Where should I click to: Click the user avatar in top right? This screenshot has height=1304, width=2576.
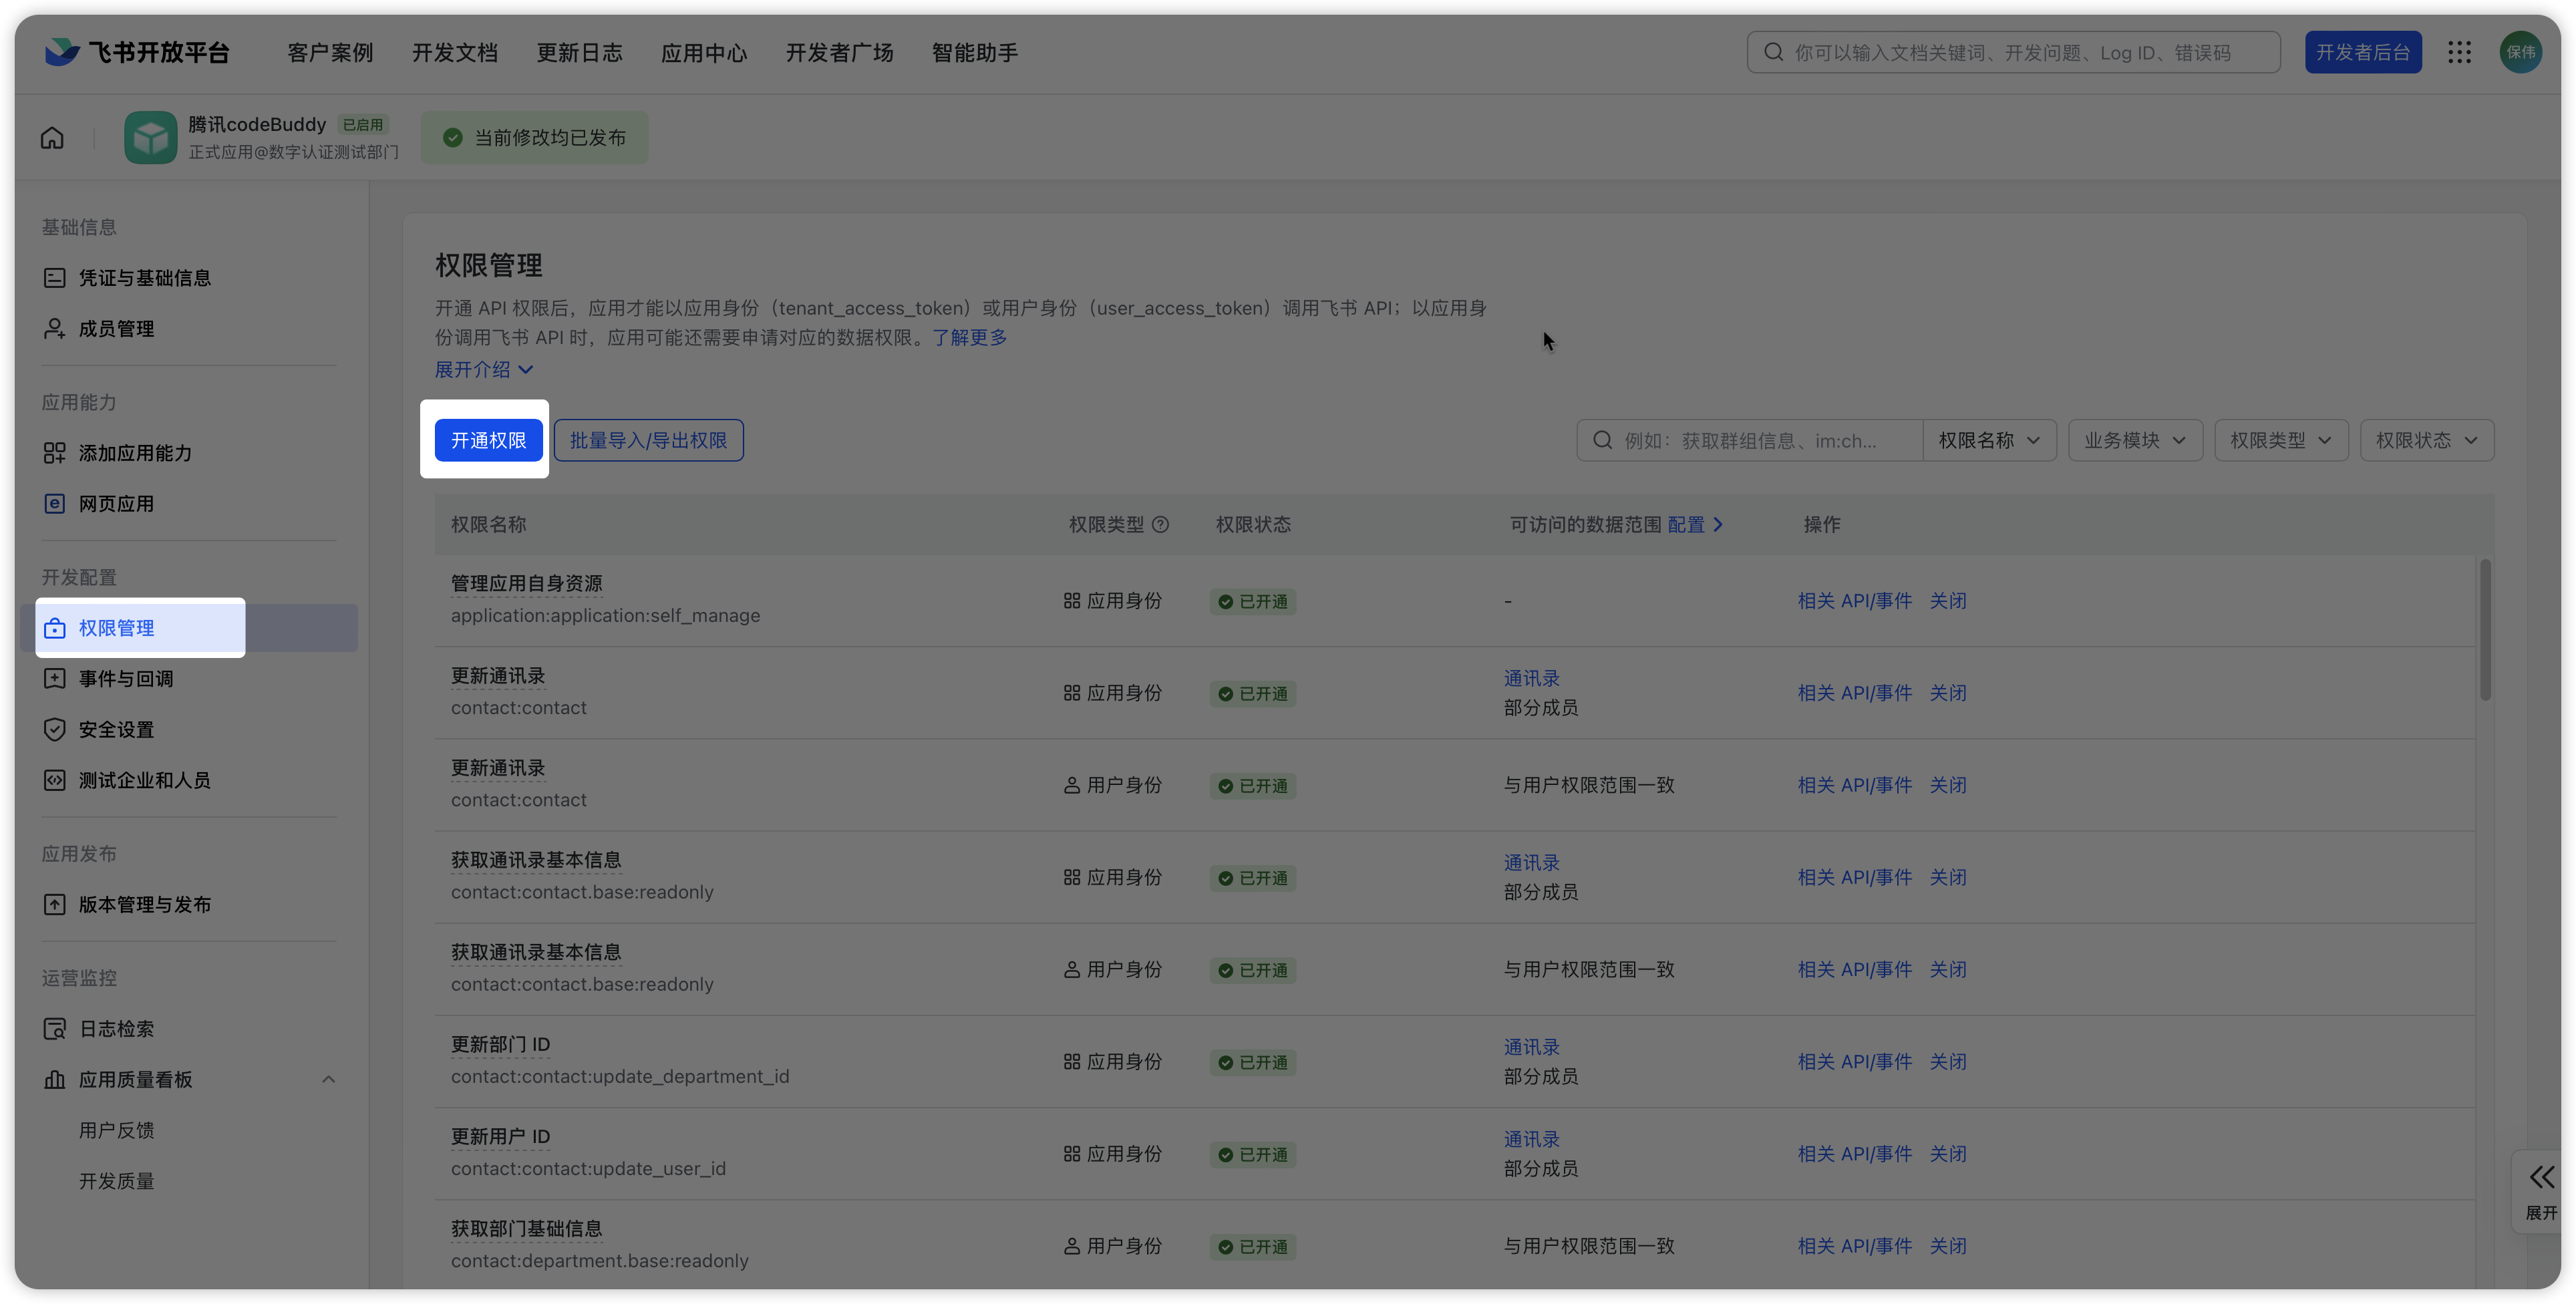click(x=2520, y=52)
